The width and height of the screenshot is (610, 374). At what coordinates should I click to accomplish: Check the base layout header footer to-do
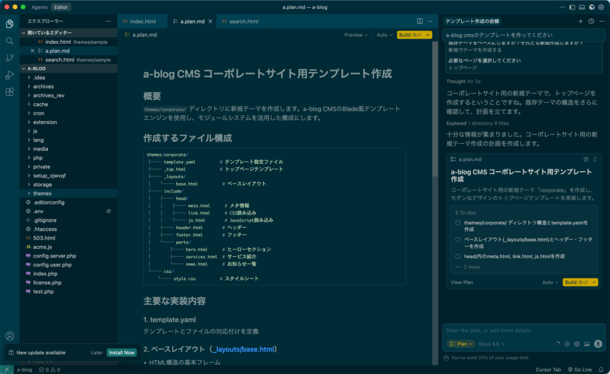[457, 240]
